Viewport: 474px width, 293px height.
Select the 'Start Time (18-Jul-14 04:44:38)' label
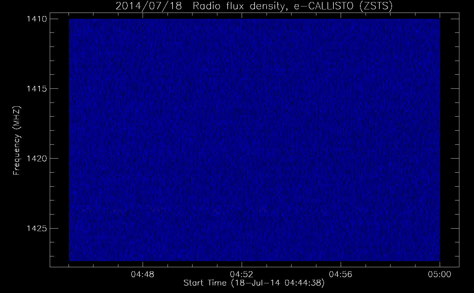coord(254,283)
